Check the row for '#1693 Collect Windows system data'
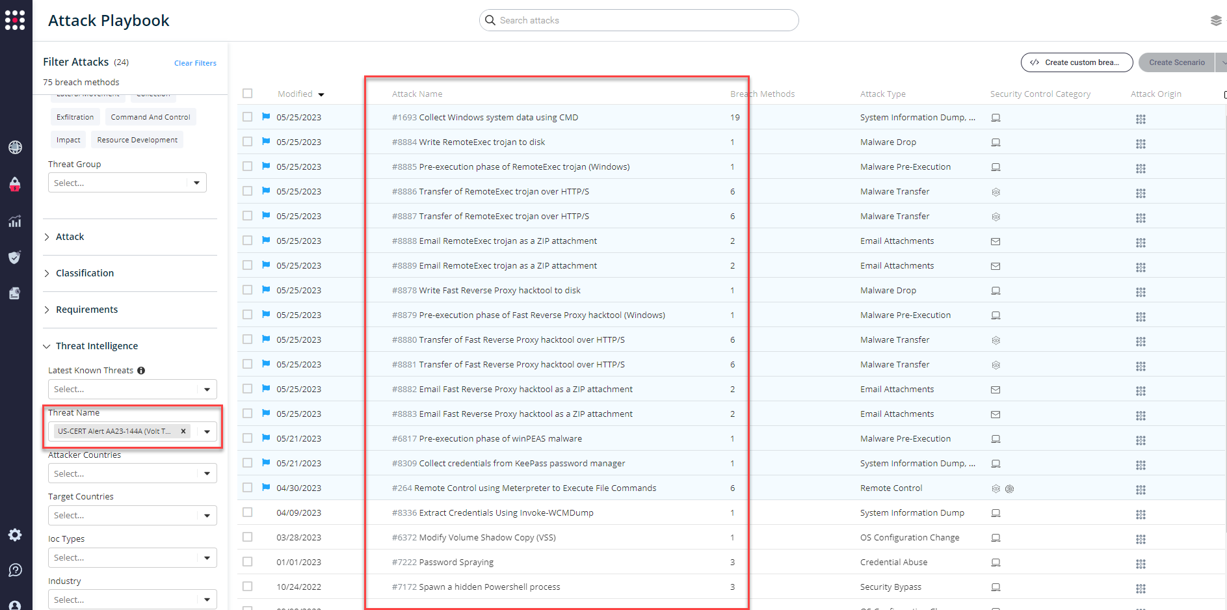 coord(248,117)
